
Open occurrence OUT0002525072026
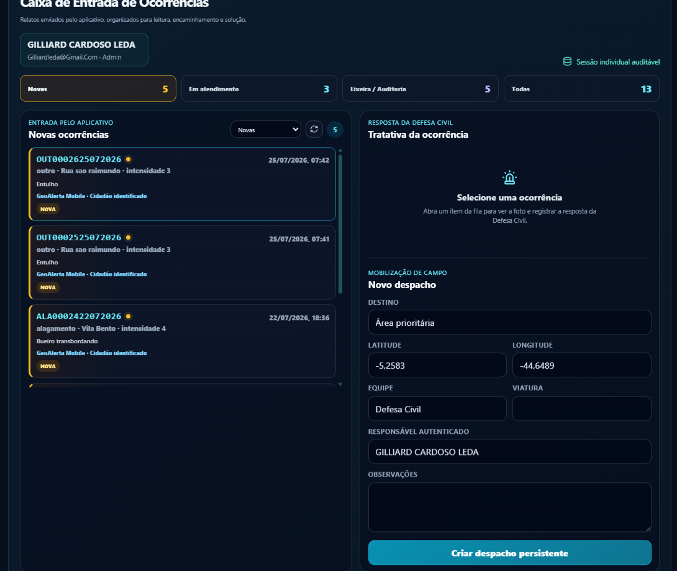[182, 263]
